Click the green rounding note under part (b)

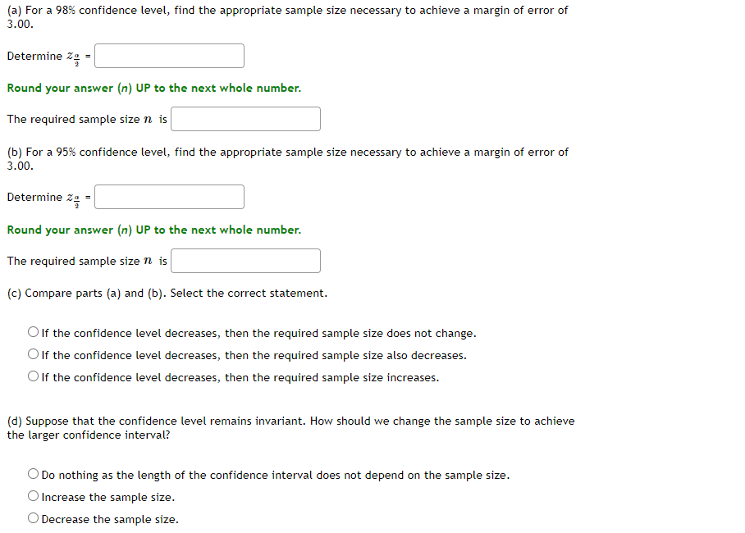click(x=154, y=230)
